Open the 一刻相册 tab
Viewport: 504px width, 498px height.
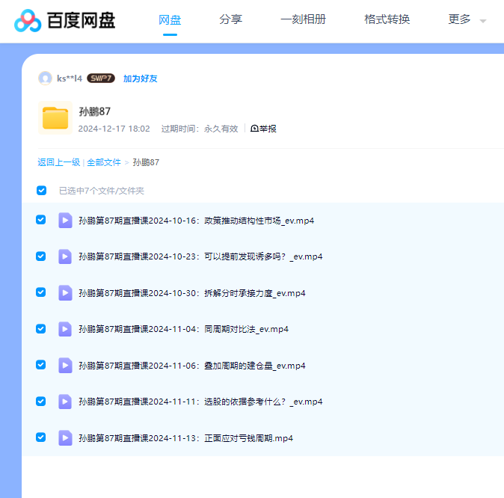click(303, 19)
